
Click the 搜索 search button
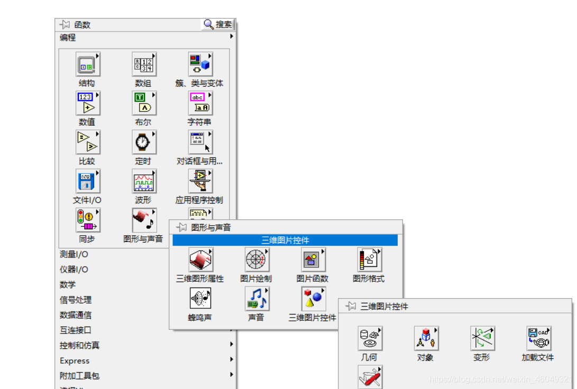[x=218, y=24]
